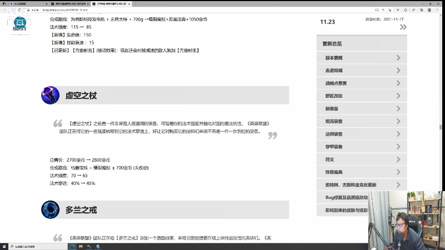Click the Edge icon in taskbar
445x250 pixels.
72,247
